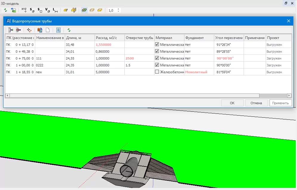
Task: Select the XYZ coordinates measurement tool
Action: coord(24,10)
